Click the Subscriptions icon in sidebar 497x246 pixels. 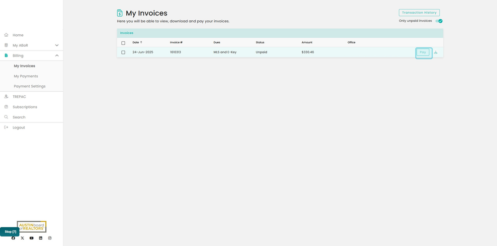pos(6,107)
